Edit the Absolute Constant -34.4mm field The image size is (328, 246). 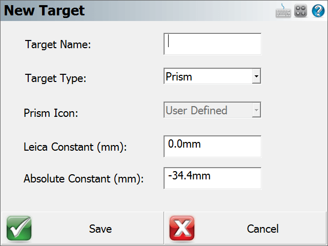tap(212, 178)
